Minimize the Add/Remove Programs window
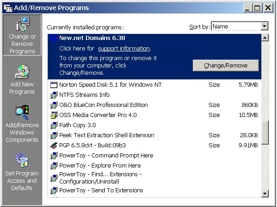277x207 pixels. [248, 8]
